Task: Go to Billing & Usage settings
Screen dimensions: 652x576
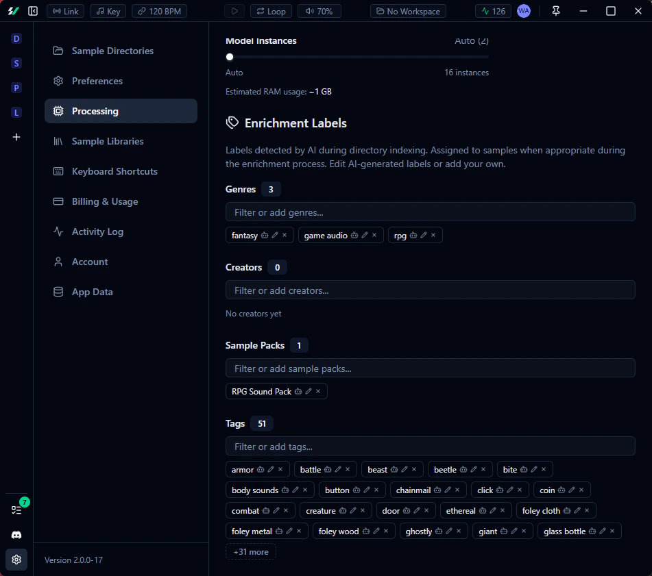Action: 106,201
